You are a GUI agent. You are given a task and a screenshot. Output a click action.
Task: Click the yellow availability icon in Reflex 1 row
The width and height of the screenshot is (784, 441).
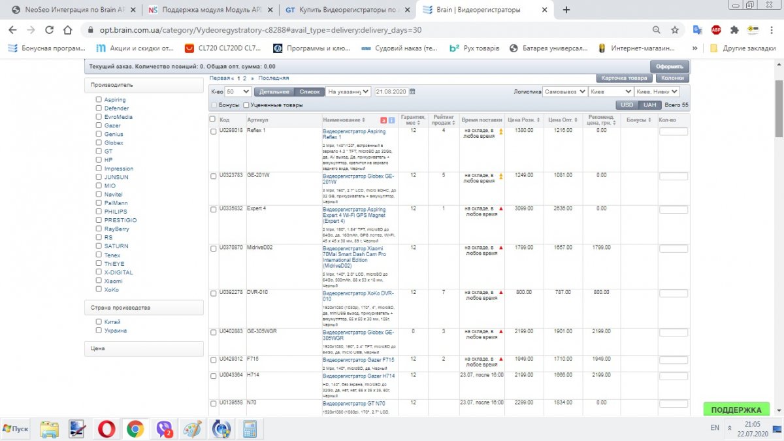[501, 131]
